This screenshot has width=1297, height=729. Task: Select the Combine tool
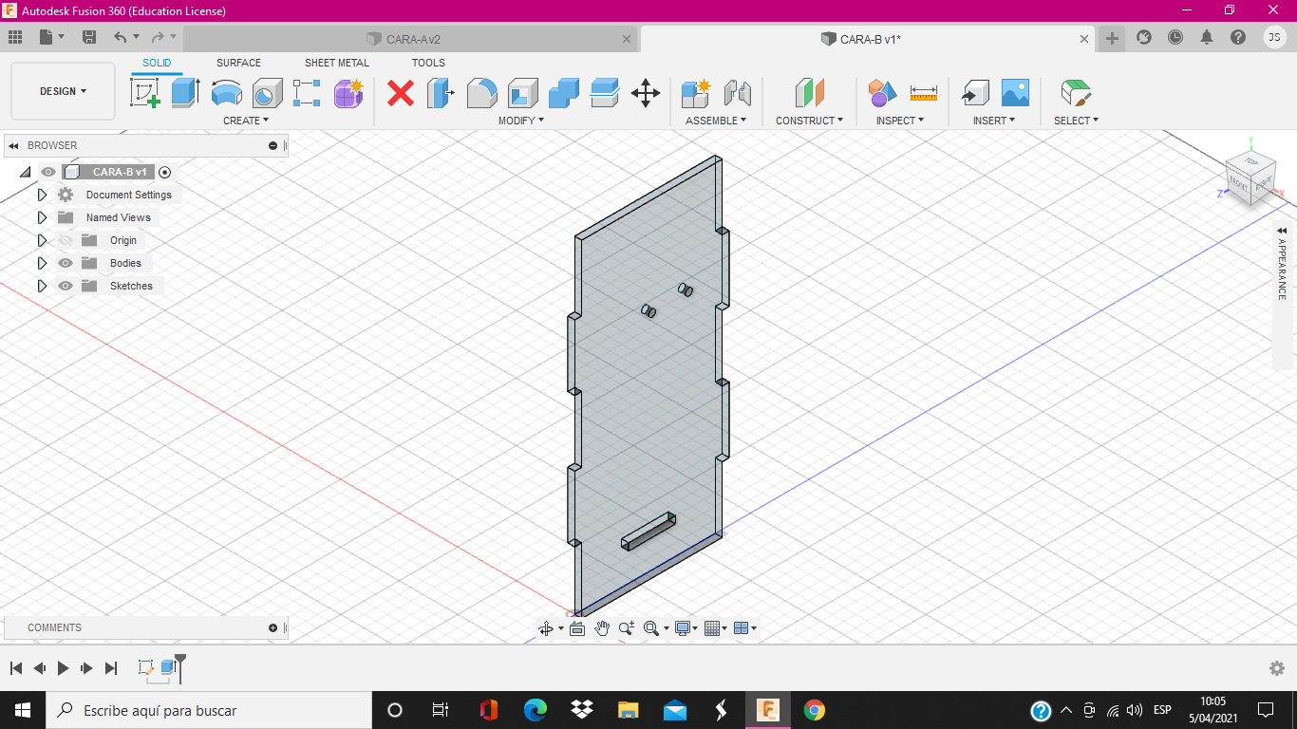pyautogui.click(x=563, y=93)
